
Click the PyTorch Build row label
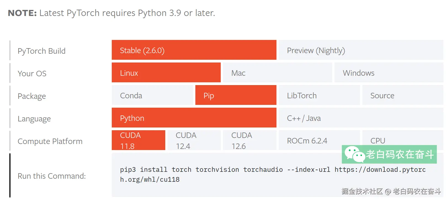pos(41,51)
